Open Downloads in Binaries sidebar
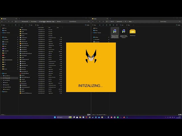 click(x=5, y=40)
